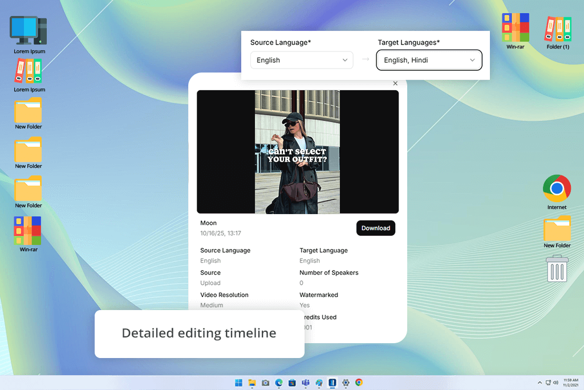Click the Detailed editing timeline card
The width and height of the screenshot is (584, 390).
tap(199, 333)
